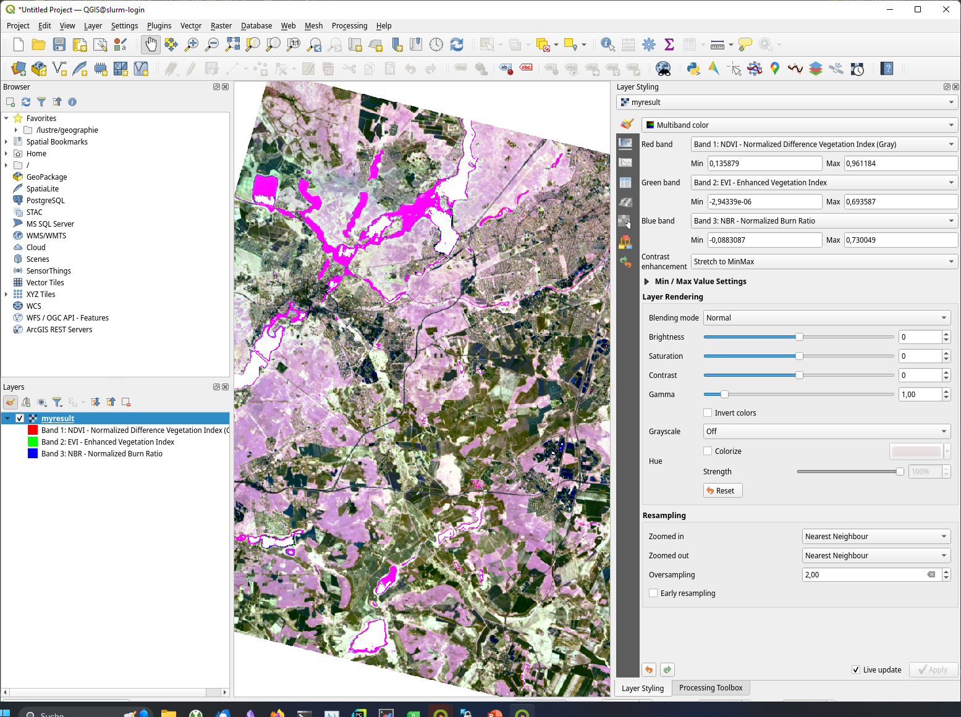Expand Min / Max Value Settings section
This screenshot has width=961, height=717.
(x=646, y=281)
